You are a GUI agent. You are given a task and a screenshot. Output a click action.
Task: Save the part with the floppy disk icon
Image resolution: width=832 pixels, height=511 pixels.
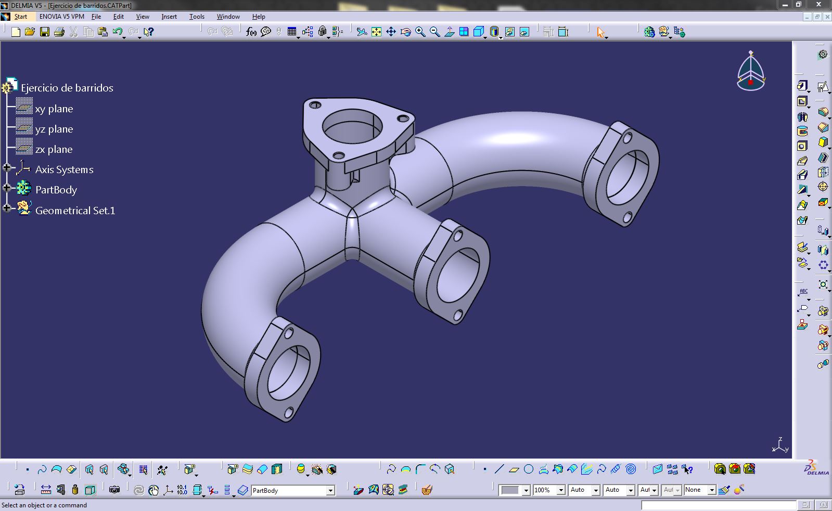(x=45, y=32)
